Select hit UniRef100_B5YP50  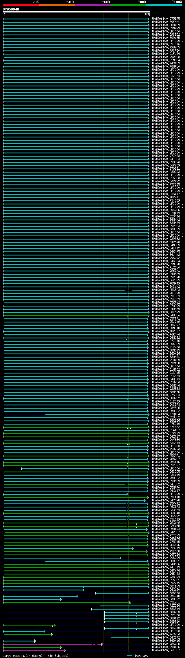click(x=166, y=615)
